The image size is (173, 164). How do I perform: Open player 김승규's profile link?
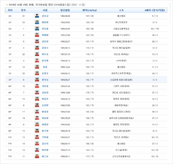click(x=45, y=16)
